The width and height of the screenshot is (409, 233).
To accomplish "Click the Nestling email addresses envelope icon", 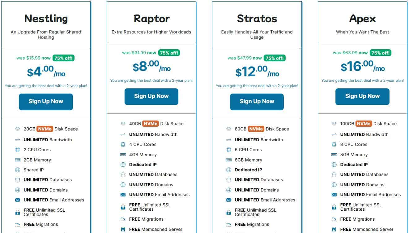I will click(18, 200).
